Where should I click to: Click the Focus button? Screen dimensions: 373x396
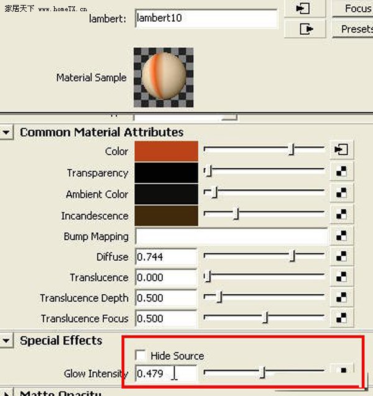354,9
